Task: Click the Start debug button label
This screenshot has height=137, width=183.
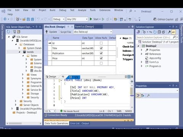Action: point(96,19)
